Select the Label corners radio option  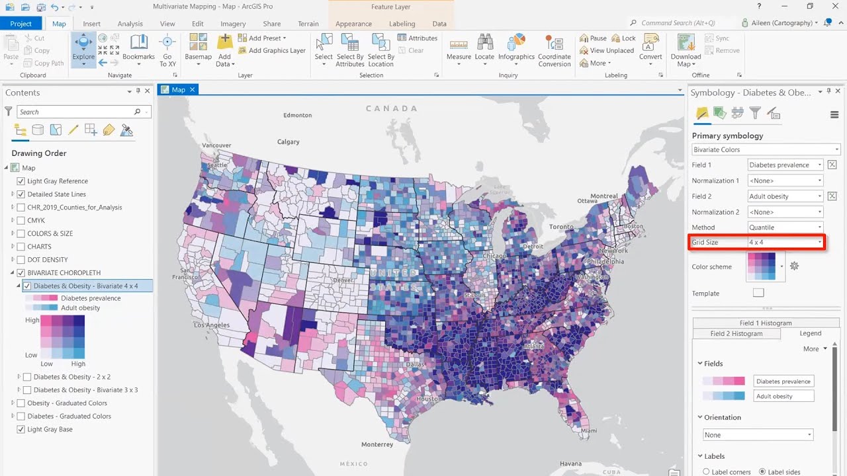click(x=706, y=472)
